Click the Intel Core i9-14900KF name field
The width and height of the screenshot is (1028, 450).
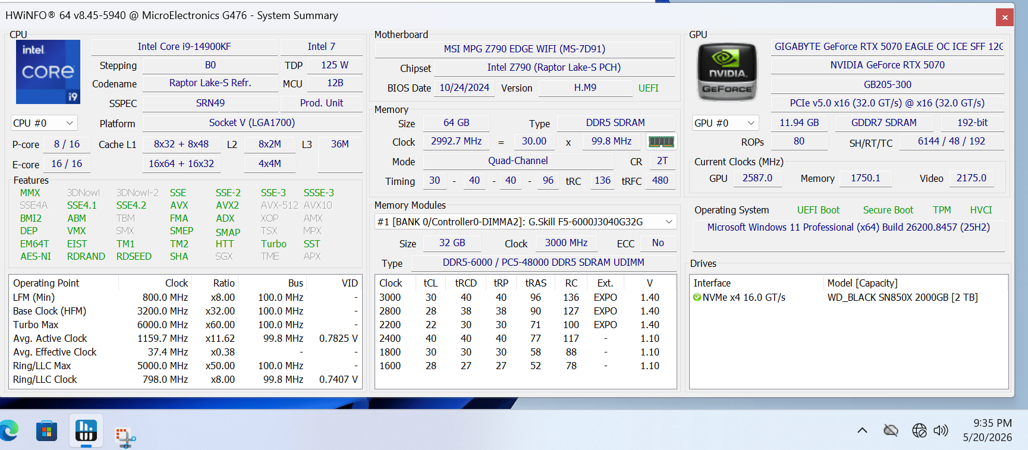coord(184,46)
